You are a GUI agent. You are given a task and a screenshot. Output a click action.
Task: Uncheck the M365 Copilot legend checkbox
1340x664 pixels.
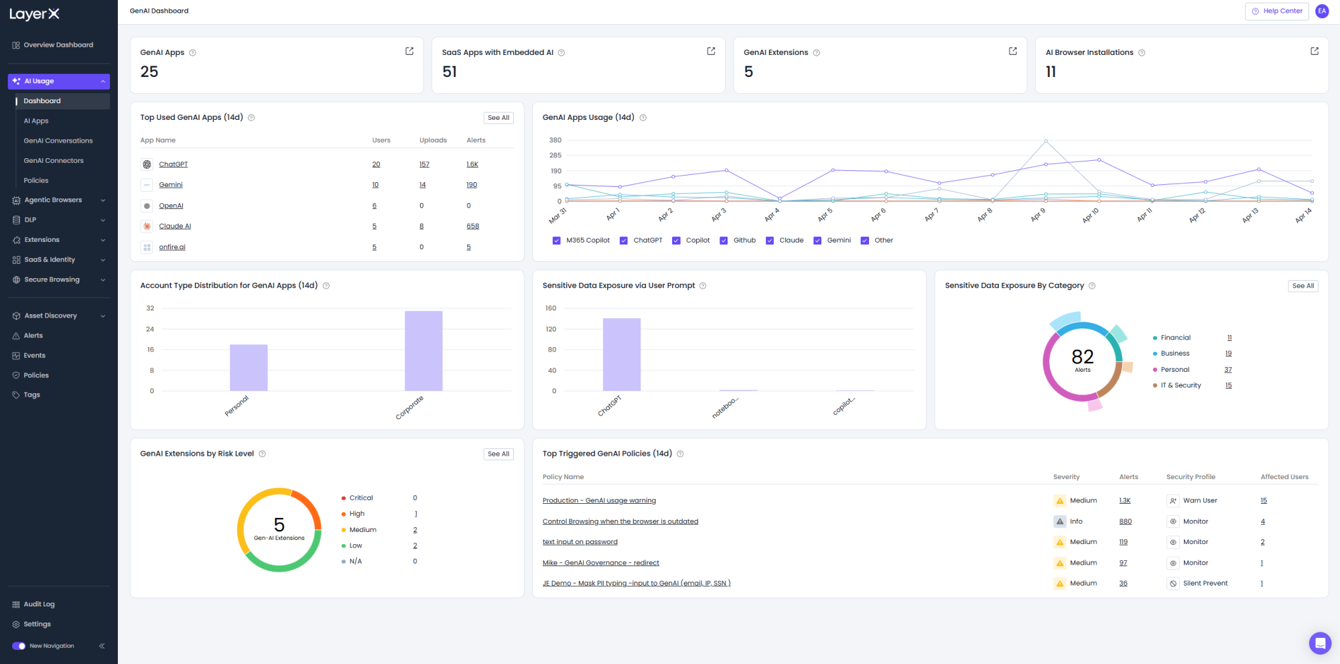[556, 241]
